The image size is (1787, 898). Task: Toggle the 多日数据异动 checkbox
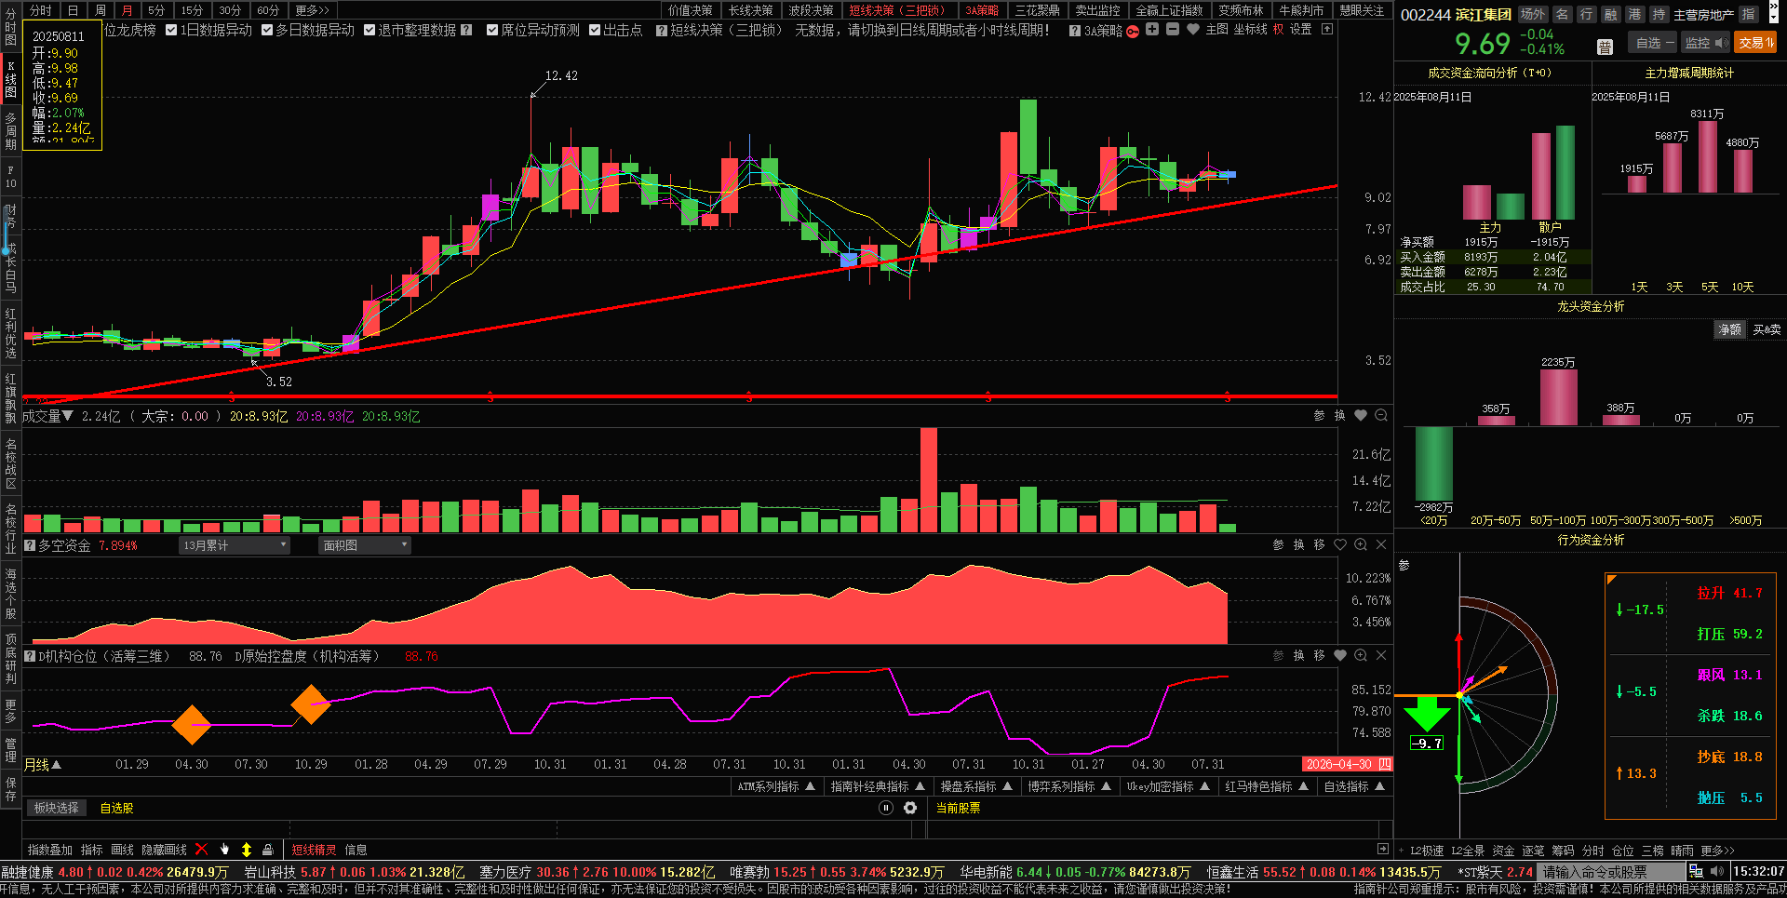(268, 30)
